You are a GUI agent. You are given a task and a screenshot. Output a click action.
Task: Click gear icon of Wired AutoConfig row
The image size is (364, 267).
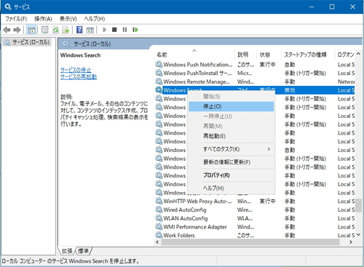(159, 210)
